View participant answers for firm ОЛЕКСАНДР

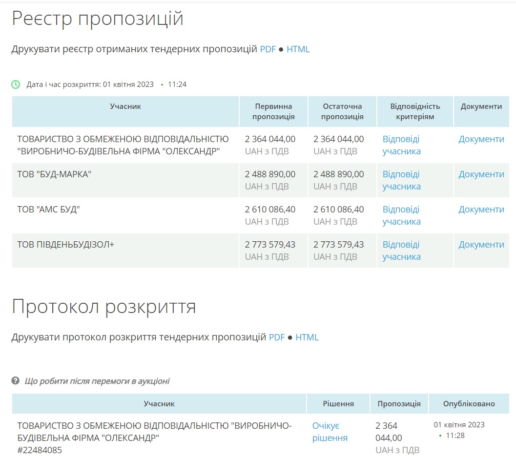(401, 145)
